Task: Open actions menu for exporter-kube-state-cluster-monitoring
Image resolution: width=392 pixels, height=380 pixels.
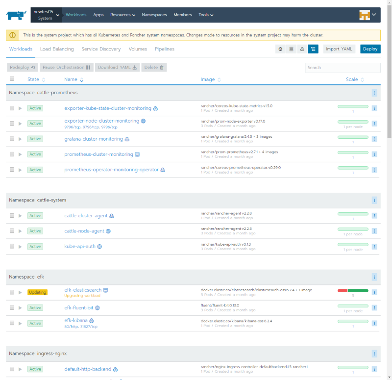Action: 374,108
